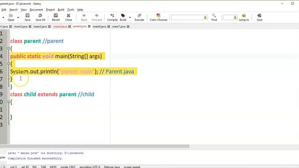Click the TAB indicator in the status bar
The width and height of the screenshot is (299, 168).
(x=43, y=167)
